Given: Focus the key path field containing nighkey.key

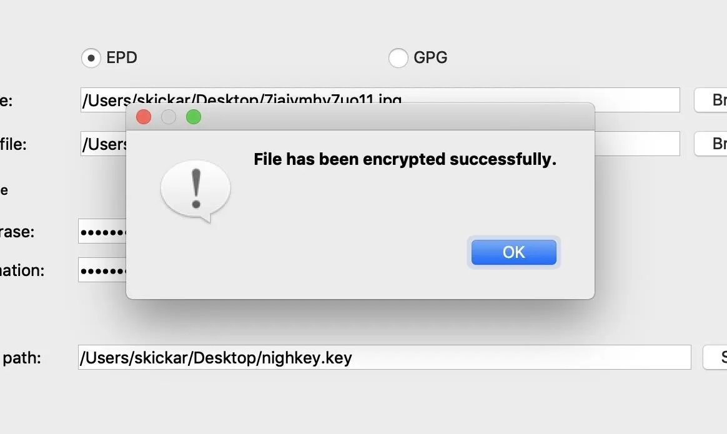Looking at the screenshot, I should 384,357.
